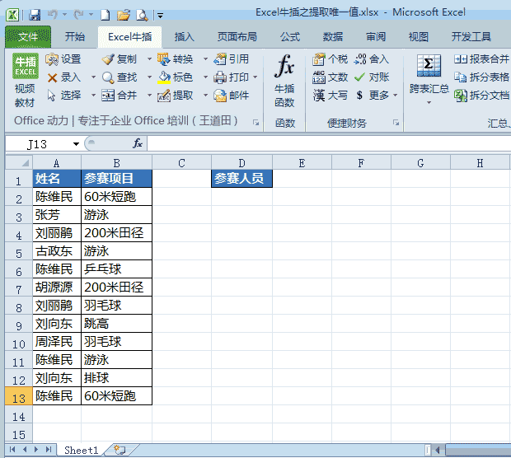The image size is (511, 458).
Task: Click the 合并 tool
Action: (x=119, y=96)
